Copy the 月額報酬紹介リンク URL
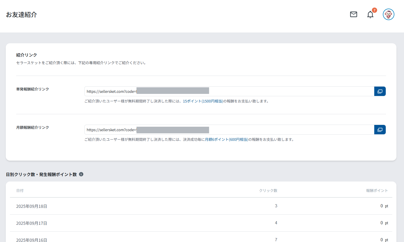Viewport: 404px width, 242px height. click(x=380, y=130)
